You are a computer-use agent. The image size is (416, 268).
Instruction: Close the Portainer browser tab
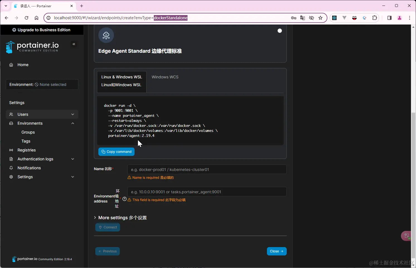(x=72, y=6)
